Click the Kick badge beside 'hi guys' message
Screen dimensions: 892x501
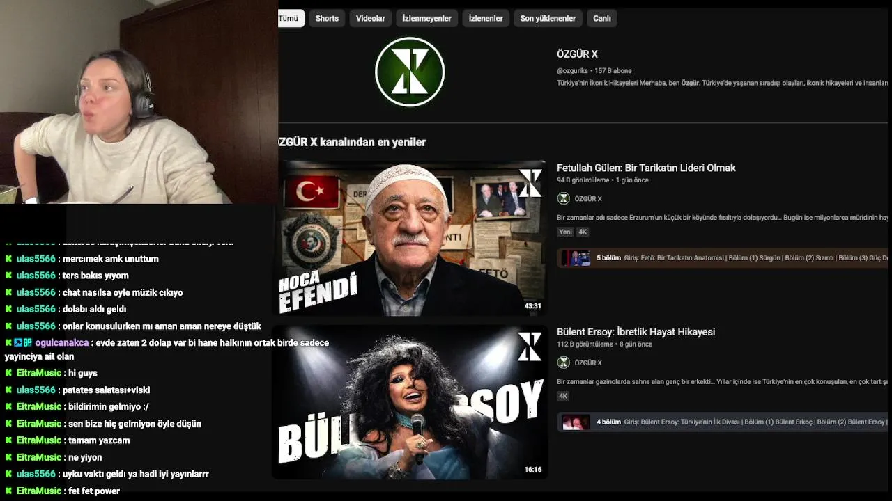click(x=9, y=373)
